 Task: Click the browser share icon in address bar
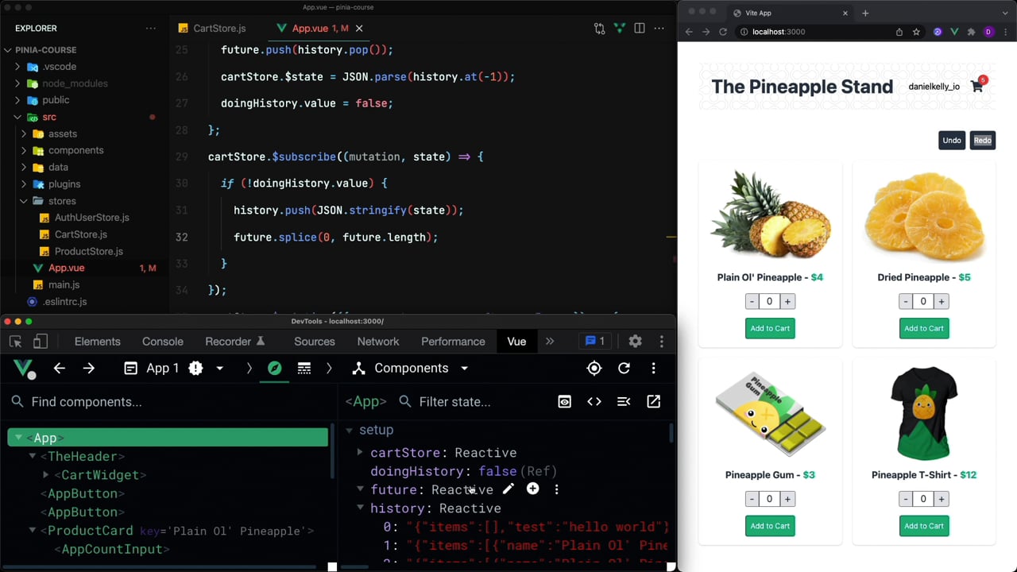tap(899, 32)
